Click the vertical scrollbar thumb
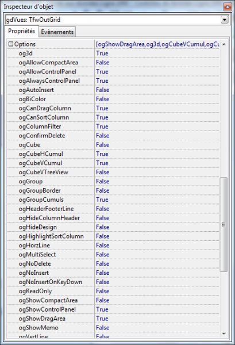235x345 pixels. (x=224, y=224)
